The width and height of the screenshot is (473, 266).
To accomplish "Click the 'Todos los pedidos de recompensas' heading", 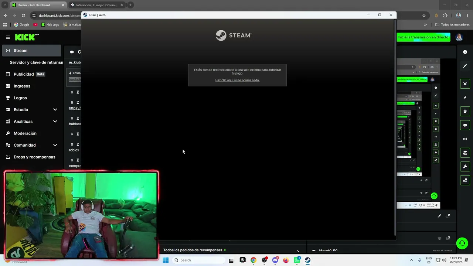I will pos(193,250).
